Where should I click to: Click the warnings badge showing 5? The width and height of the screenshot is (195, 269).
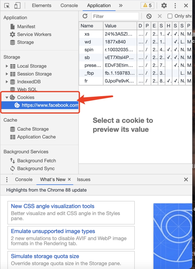[147, 5]
